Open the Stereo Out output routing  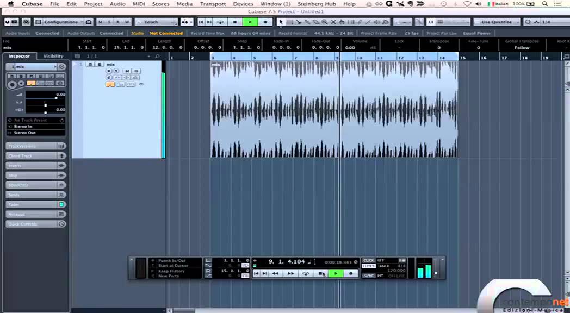coord(36,133)
